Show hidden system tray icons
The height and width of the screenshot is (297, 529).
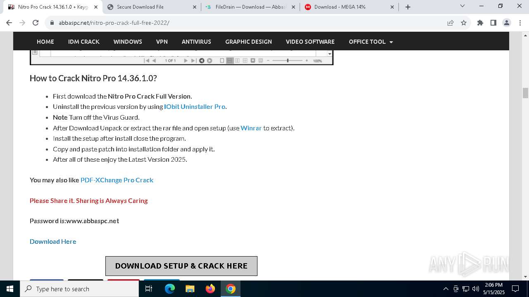click(x=446, y=289)
